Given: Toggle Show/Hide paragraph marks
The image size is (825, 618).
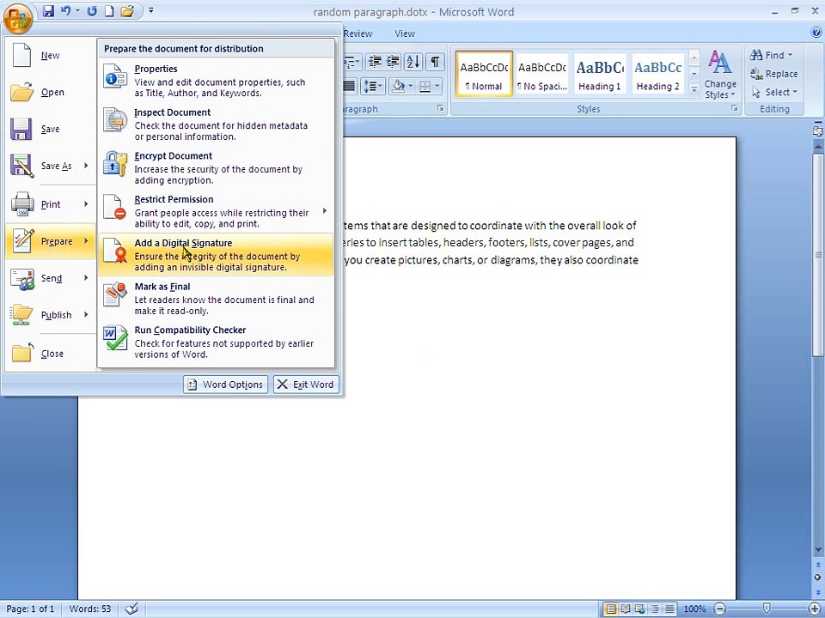Looking at the screenshot, I should click(x=435, y=62).
